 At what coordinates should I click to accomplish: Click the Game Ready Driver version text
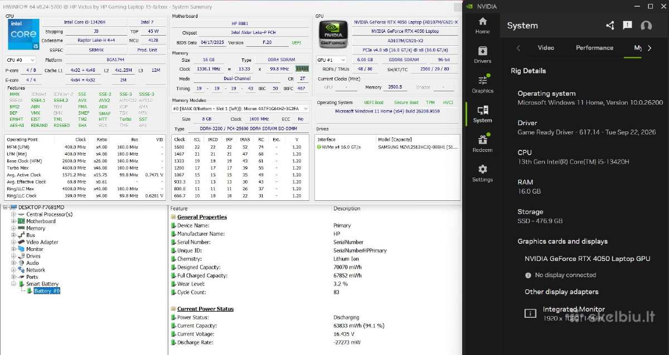pyautogui.click(x=586, y=132)
